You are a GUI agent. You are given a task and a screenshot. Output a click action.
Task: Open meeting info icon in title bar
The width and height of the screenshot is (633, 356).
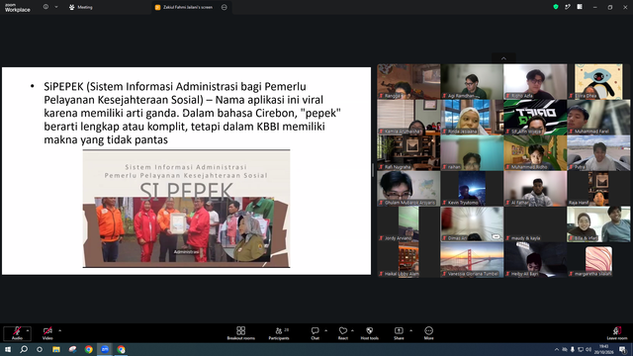pos(45,7)
